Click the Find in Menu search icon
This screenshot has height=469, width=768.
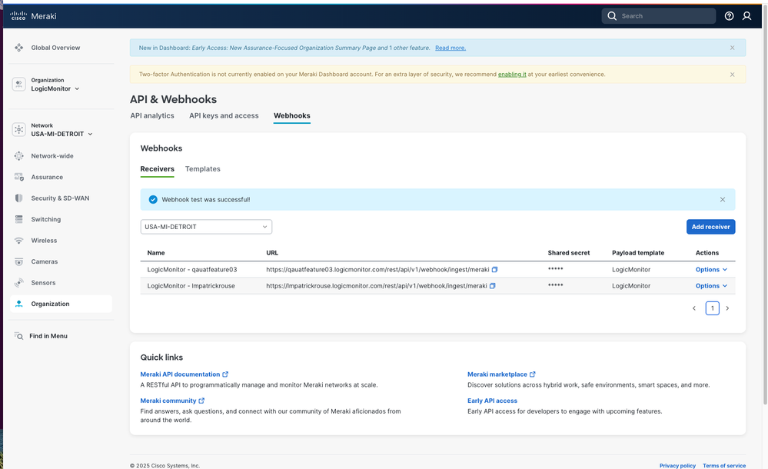18,336
